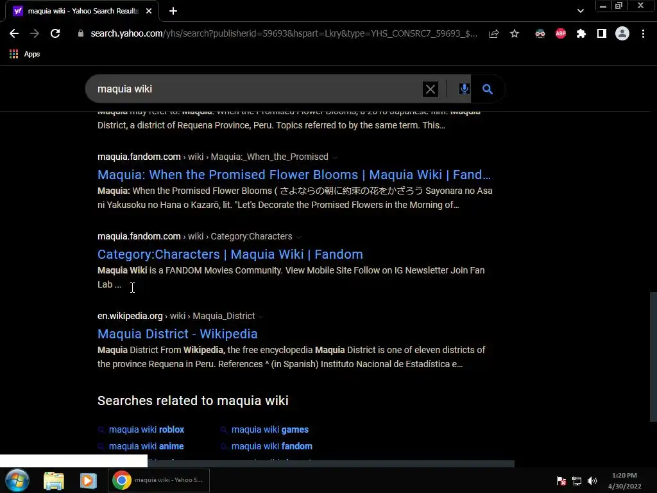This screenshot has height=493, width=657.
Task: Start voice search with microphone
Action: [x=464, y=89]
